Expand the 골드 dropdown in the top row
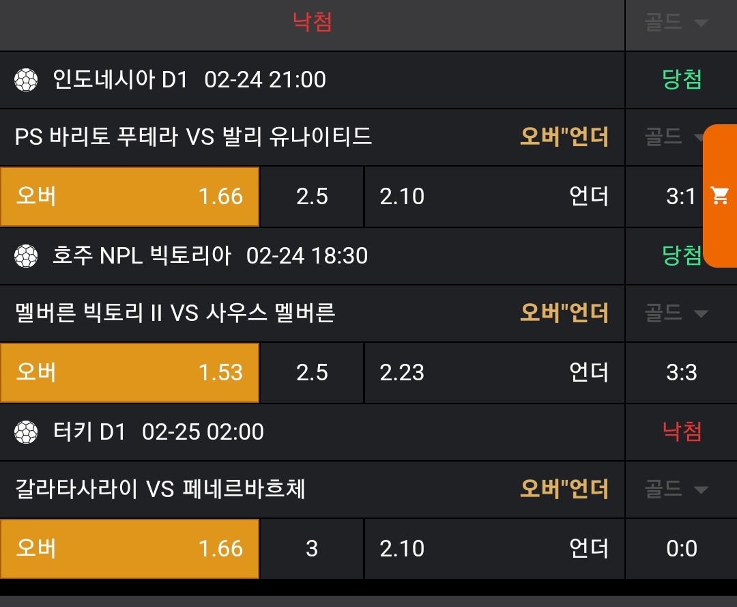The image size is (737, 607). pyautogui.click(x=676, y=23)
